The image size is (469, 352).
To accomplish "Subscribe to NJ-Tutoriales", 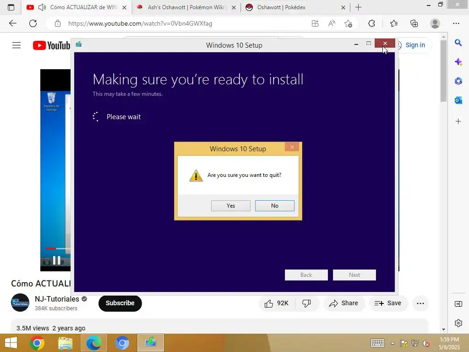I will [x=120, y=303].
